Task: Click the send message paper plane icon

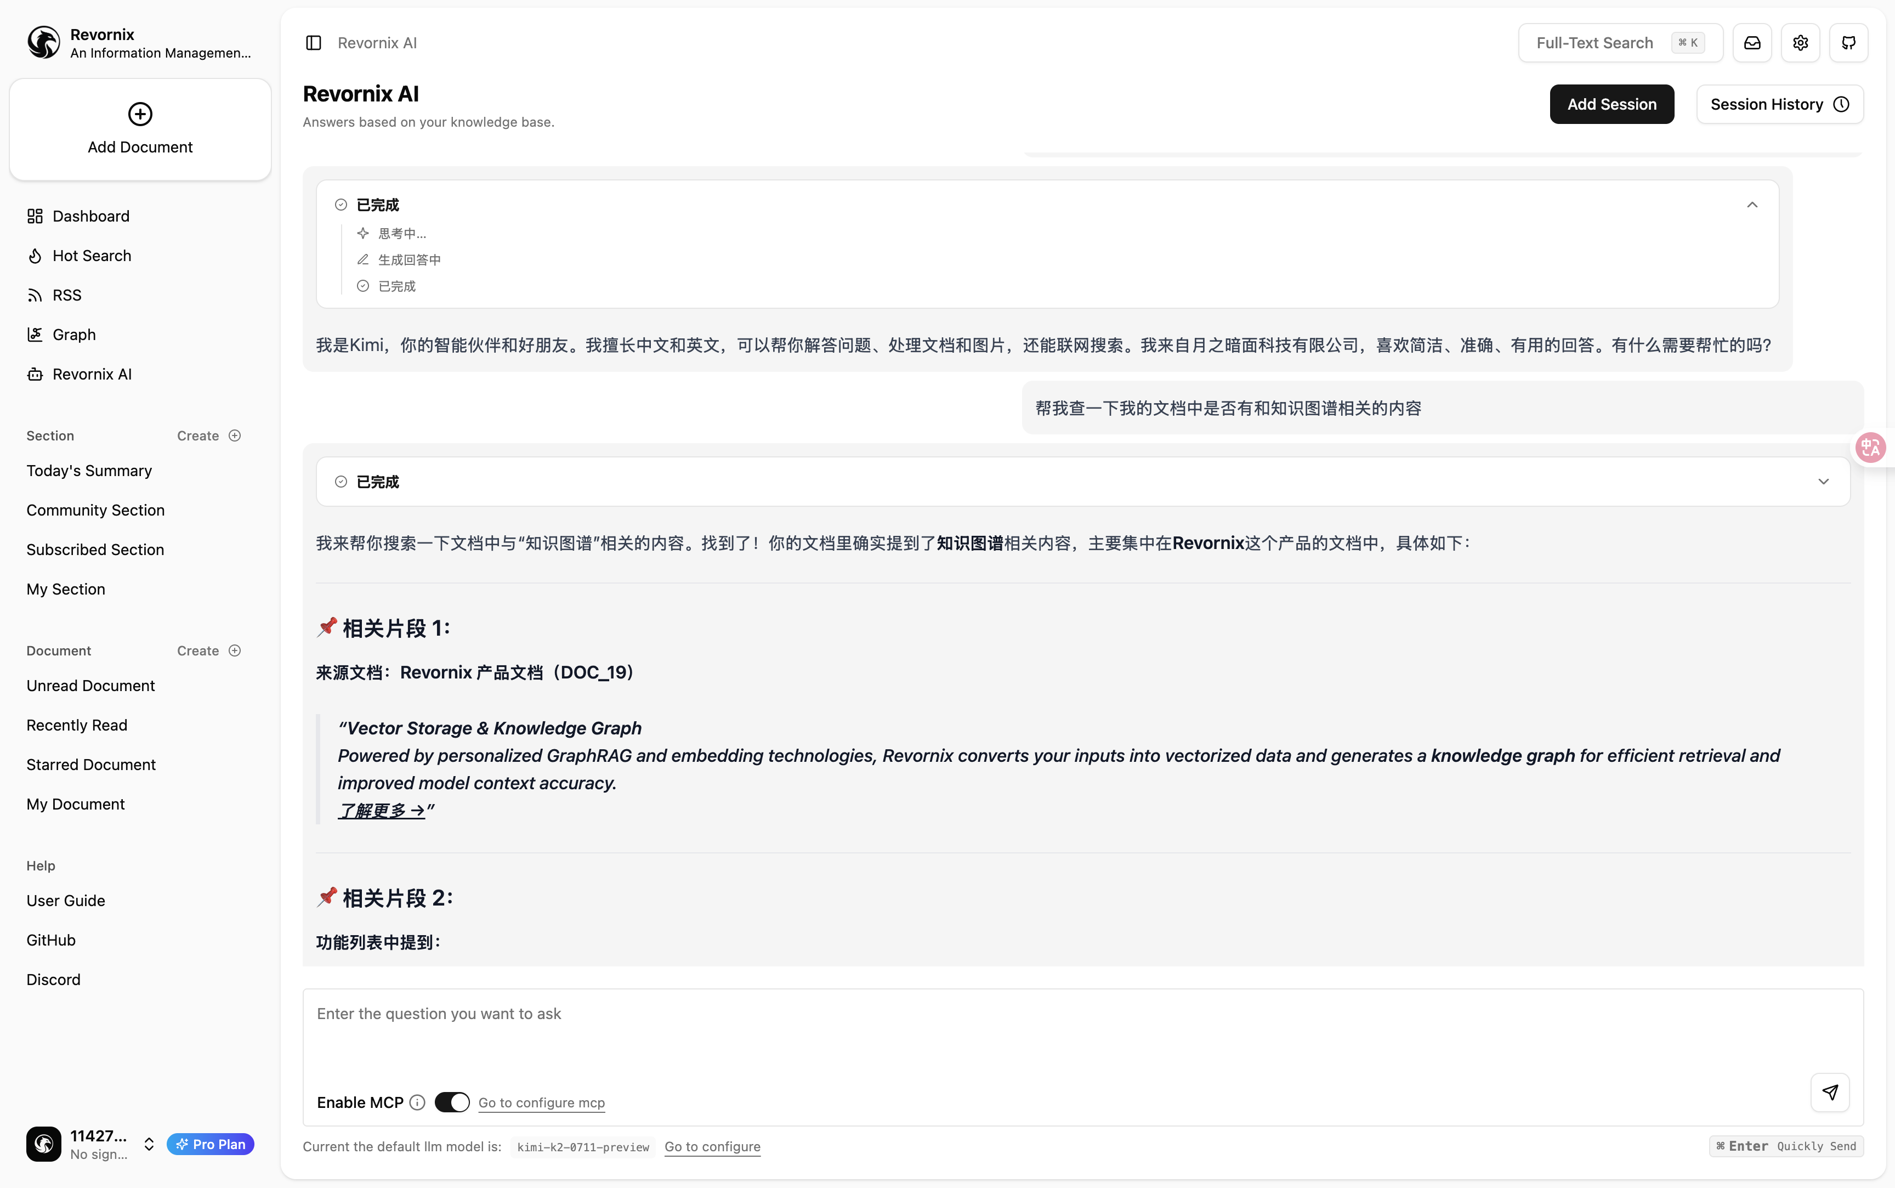Action: pos(1830,1092)
